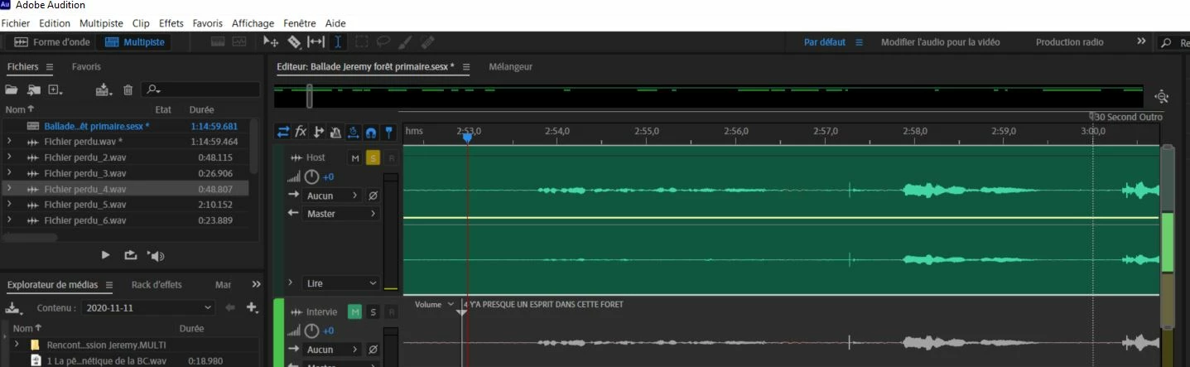The height and width of the screenshot is (367, 1190).
Task: Expand Fichier perdu_4.wav row
Action: pyautogui.click(x=8, y=189)
